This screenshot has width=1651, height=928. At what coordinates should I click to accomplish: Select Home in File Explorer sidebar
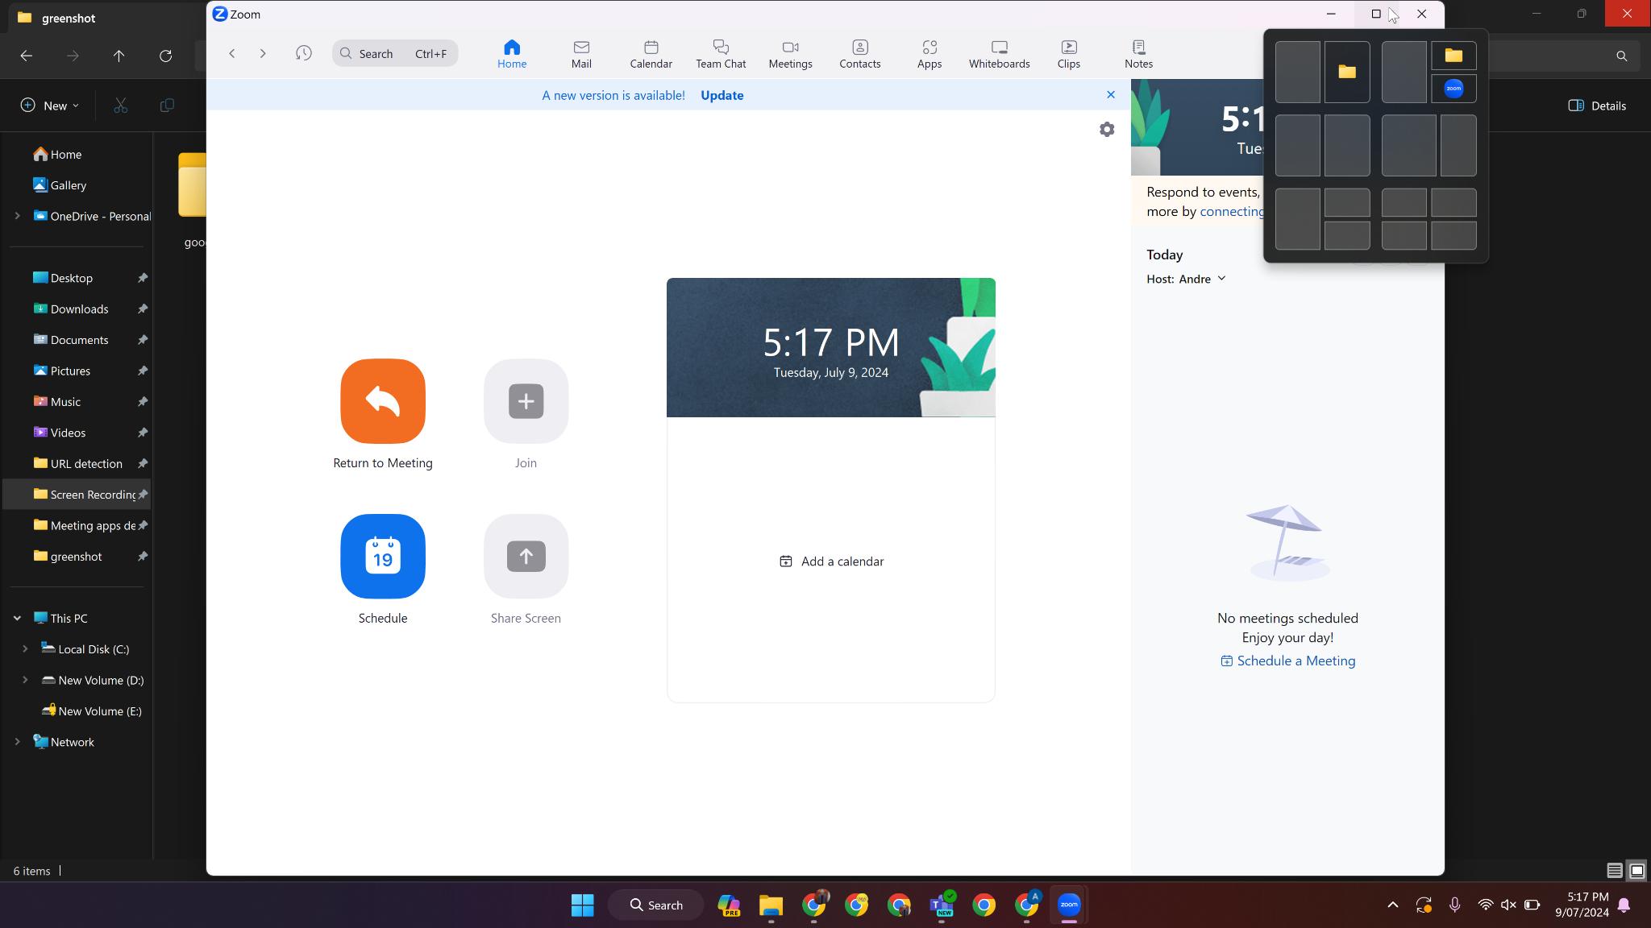pyautogui.click(x=66, y=154)
